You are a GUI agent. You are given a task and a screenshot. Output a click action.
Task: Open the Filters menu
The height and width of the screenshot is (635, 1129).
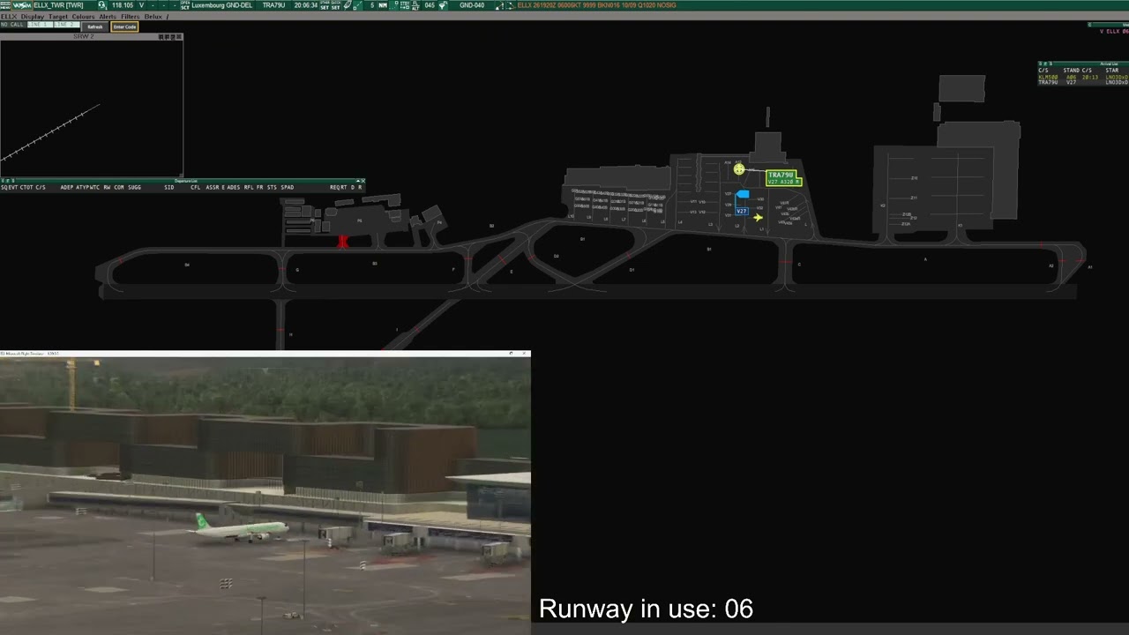tap(131, 16)
